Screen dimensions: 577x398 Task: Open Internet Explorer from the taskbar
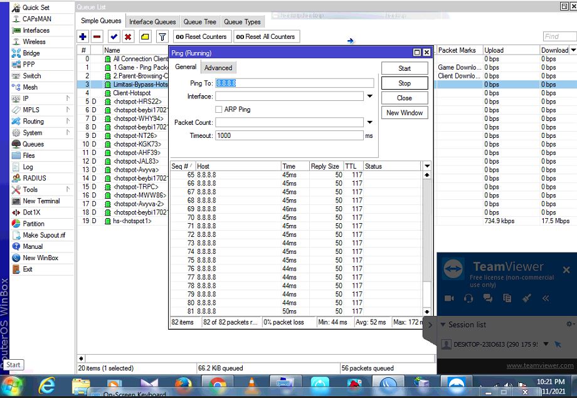[47, 386]
